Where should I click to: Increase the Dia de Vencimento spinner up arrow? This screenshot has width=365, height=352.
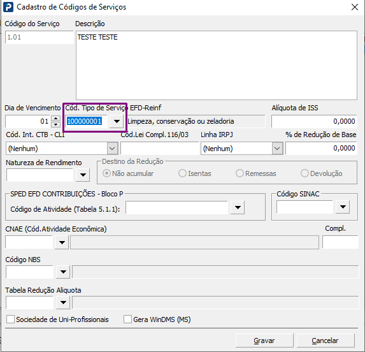click(55, 119)
